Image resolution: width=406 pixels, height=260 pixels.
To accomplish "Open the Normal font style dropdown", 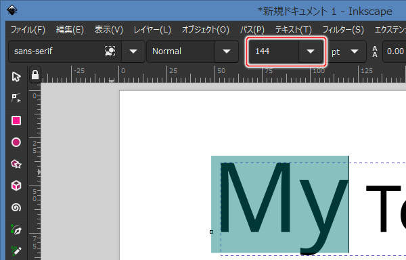I will coord(227,51).
